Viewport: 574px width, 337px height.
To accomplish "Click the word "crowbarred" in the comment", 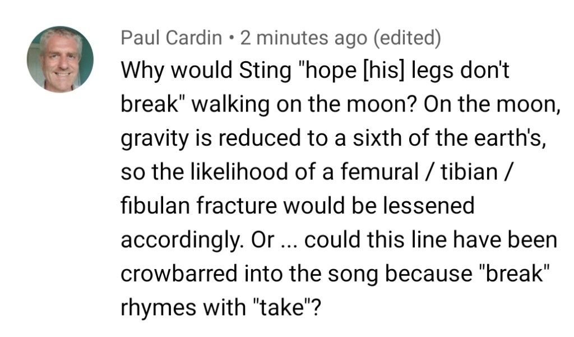I will point(179,274).
